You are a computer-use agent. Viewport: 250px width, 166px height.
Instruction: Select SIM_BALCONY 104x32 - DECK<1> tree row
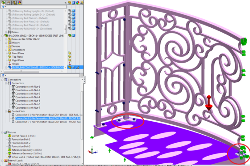[38, 67]
